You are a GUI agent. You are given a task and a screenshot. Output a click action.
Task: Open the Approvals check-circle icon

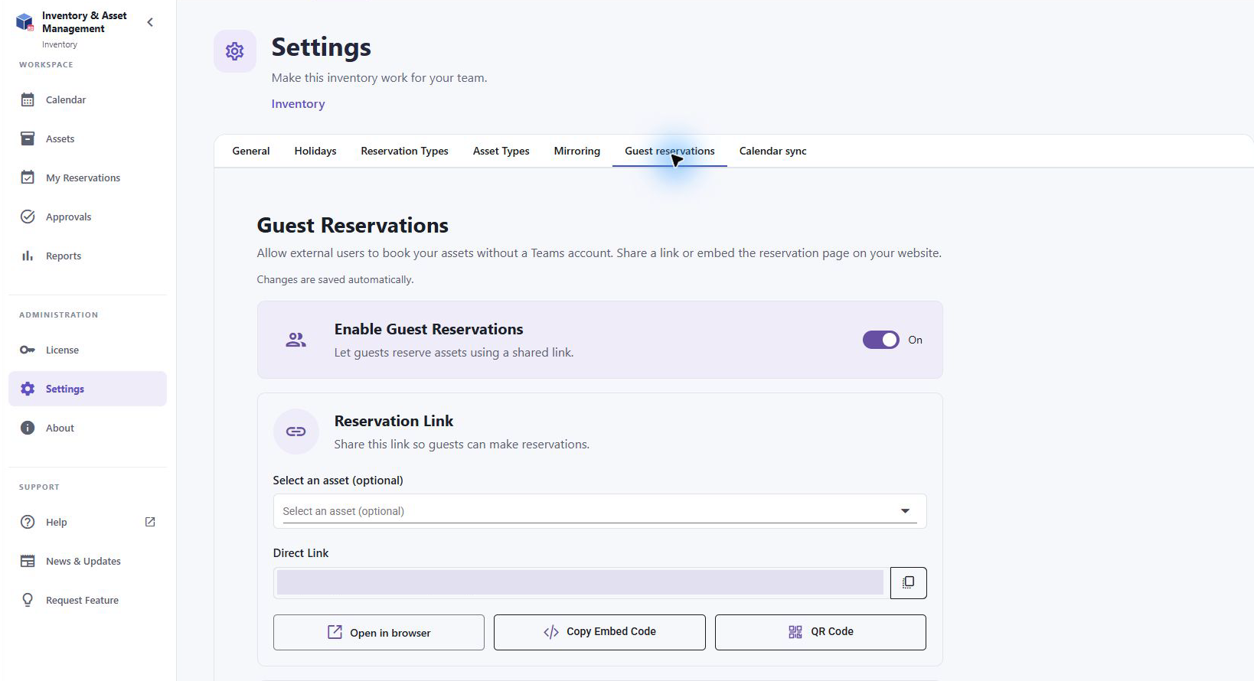pyautogui.click(x=28, y=217)
